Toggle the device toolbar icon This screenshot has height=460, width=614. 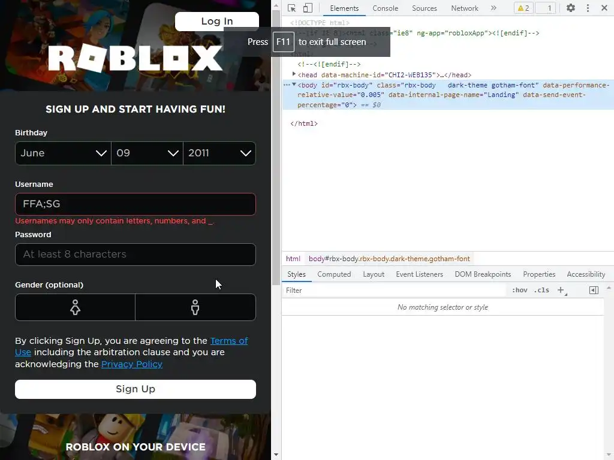click(308, 8)
